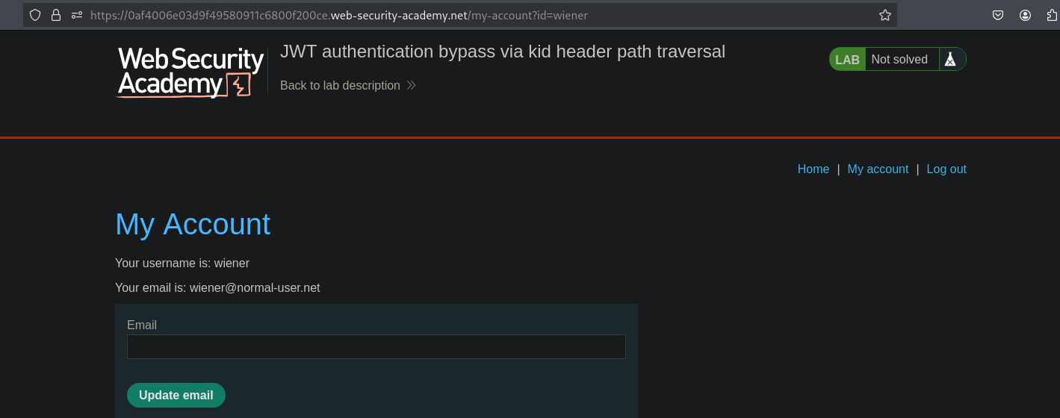
Task: Open the My account navigation link
Action: click(x=878, y=169)
